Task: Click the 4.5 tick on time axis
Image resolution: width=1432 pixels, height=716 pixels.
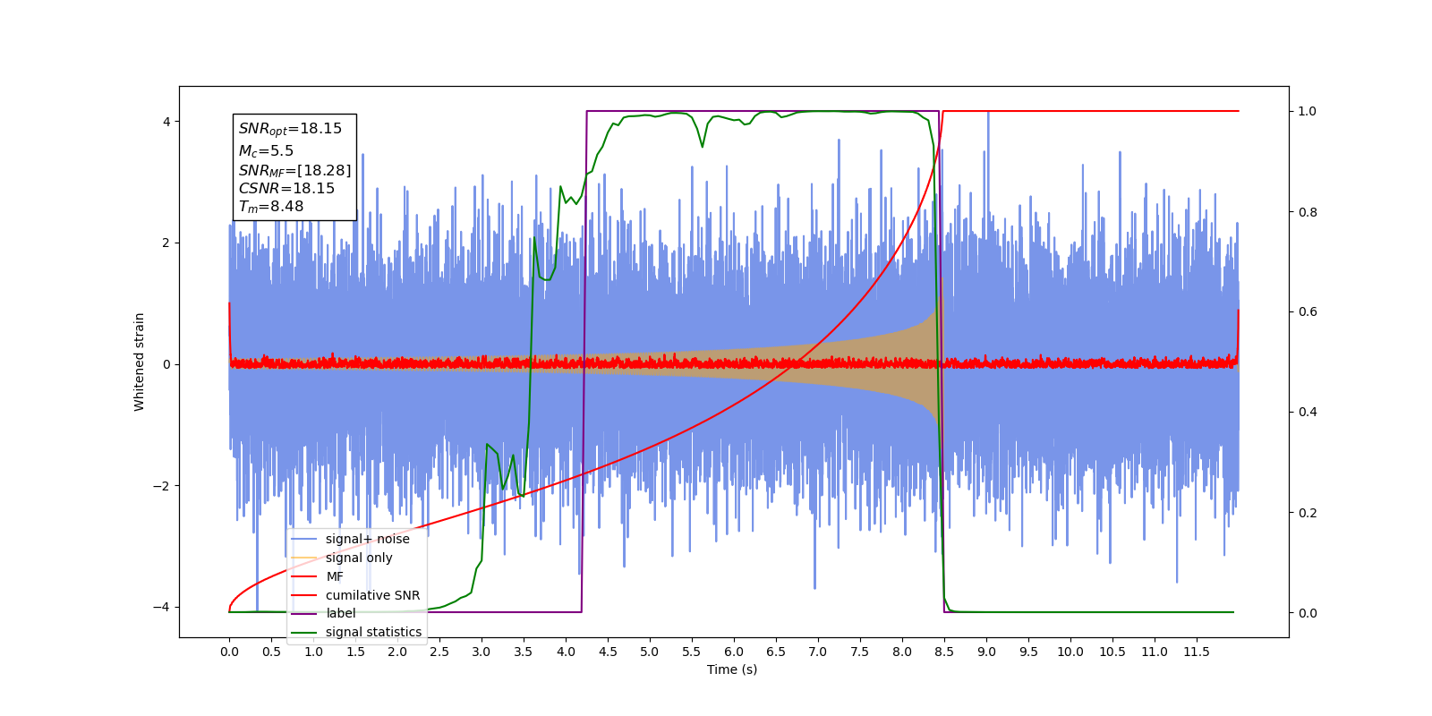Action: (x=608, y=652)
